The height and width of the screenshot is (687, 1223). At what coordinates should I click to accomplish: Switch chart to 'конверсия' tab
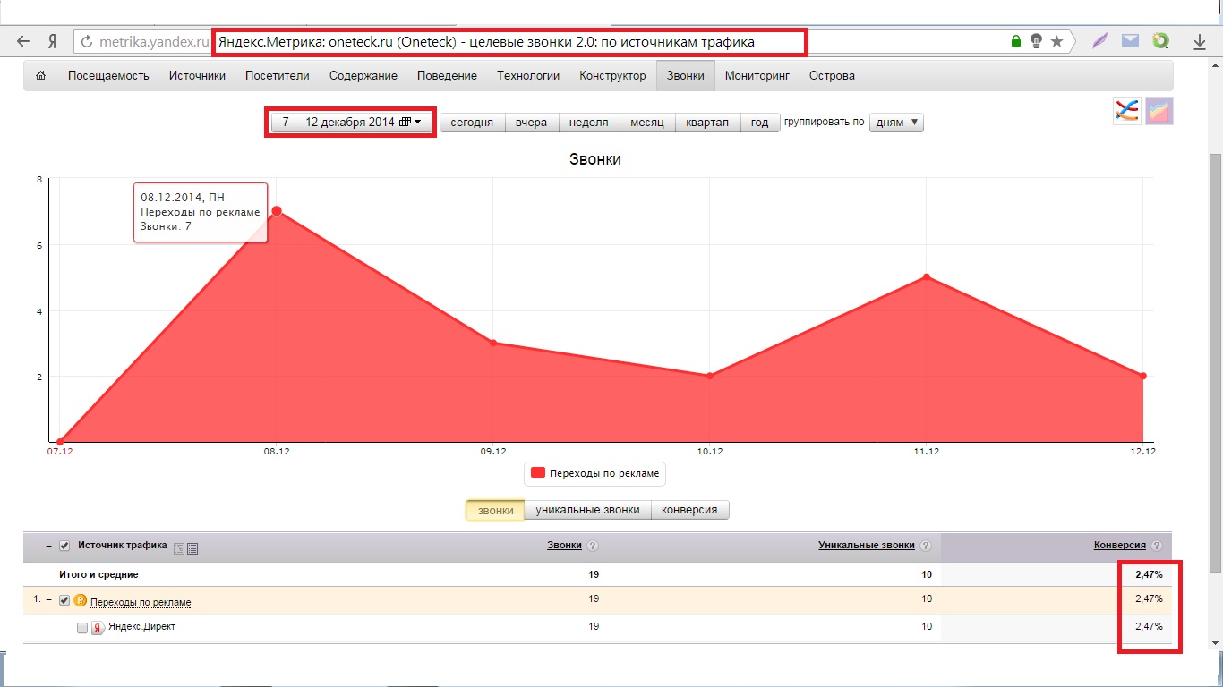pos(689,510)
